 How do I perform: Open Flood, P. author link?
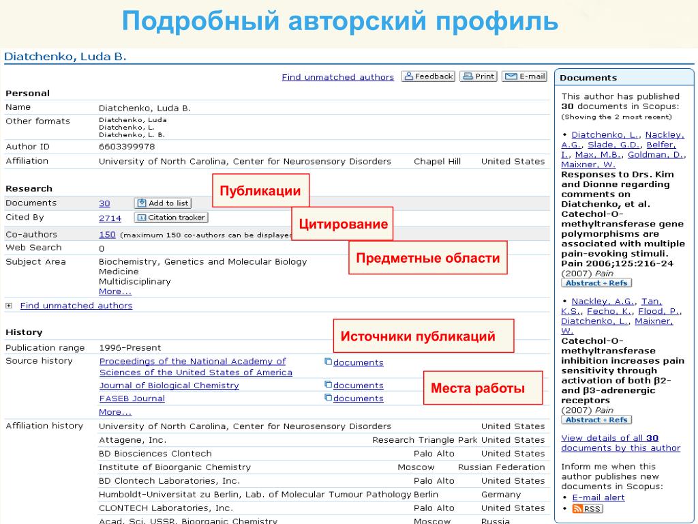[x=659, y=311]
